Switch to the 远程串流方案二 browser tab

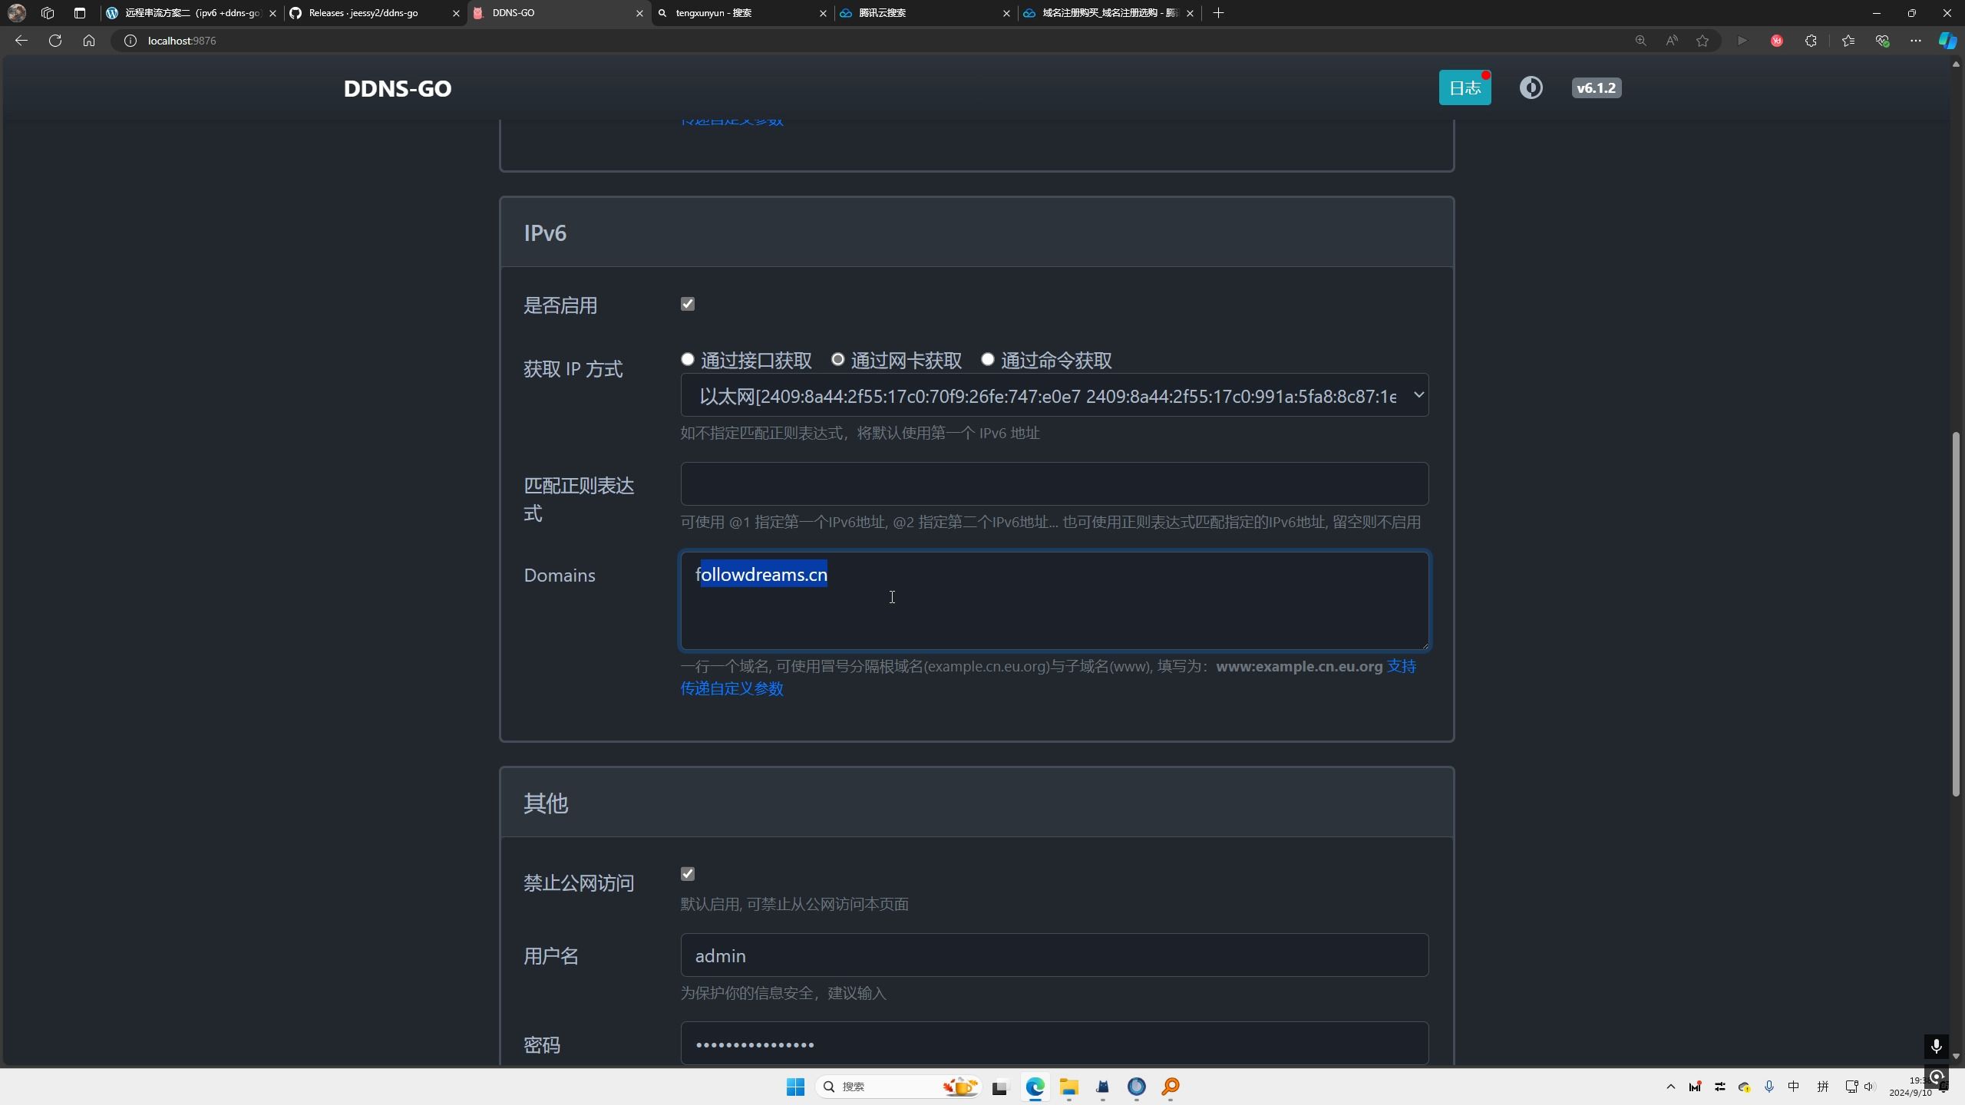click(192, 13)
